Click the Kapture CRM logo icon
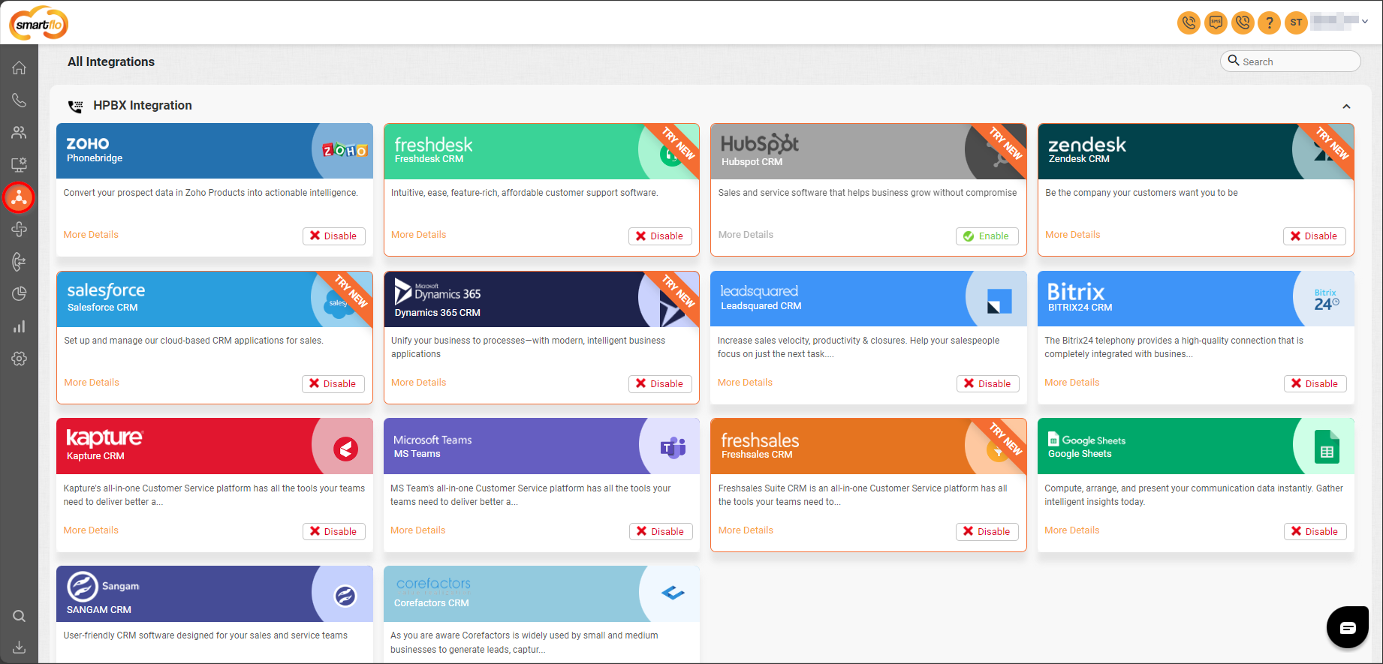 (x=345, y=449)
